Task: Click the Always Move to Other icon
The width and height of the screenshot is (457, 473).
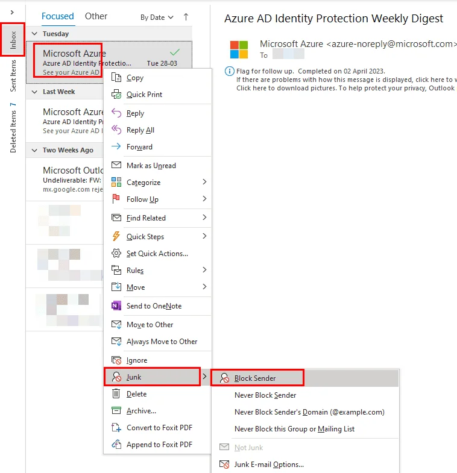Action: [x=116, y=341]
